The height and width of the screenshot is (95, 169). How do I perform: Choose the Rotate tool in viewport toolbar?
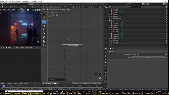(x=44, y=26)
